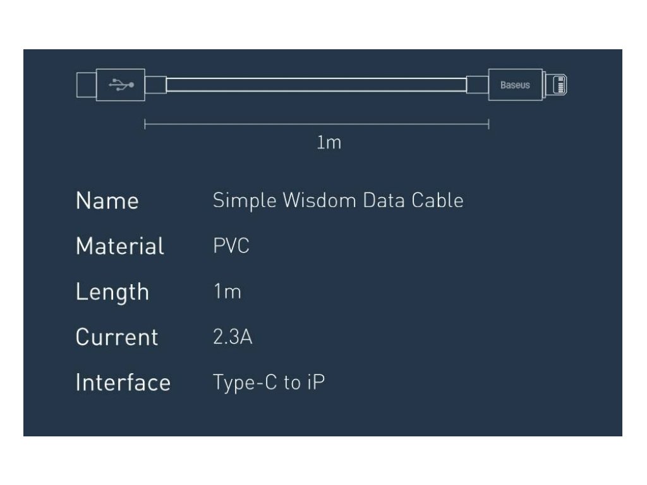The width and height of the screenshot is (647, 485).
Task: Click the Baseus logo on the plug
Action: (515, 85)
